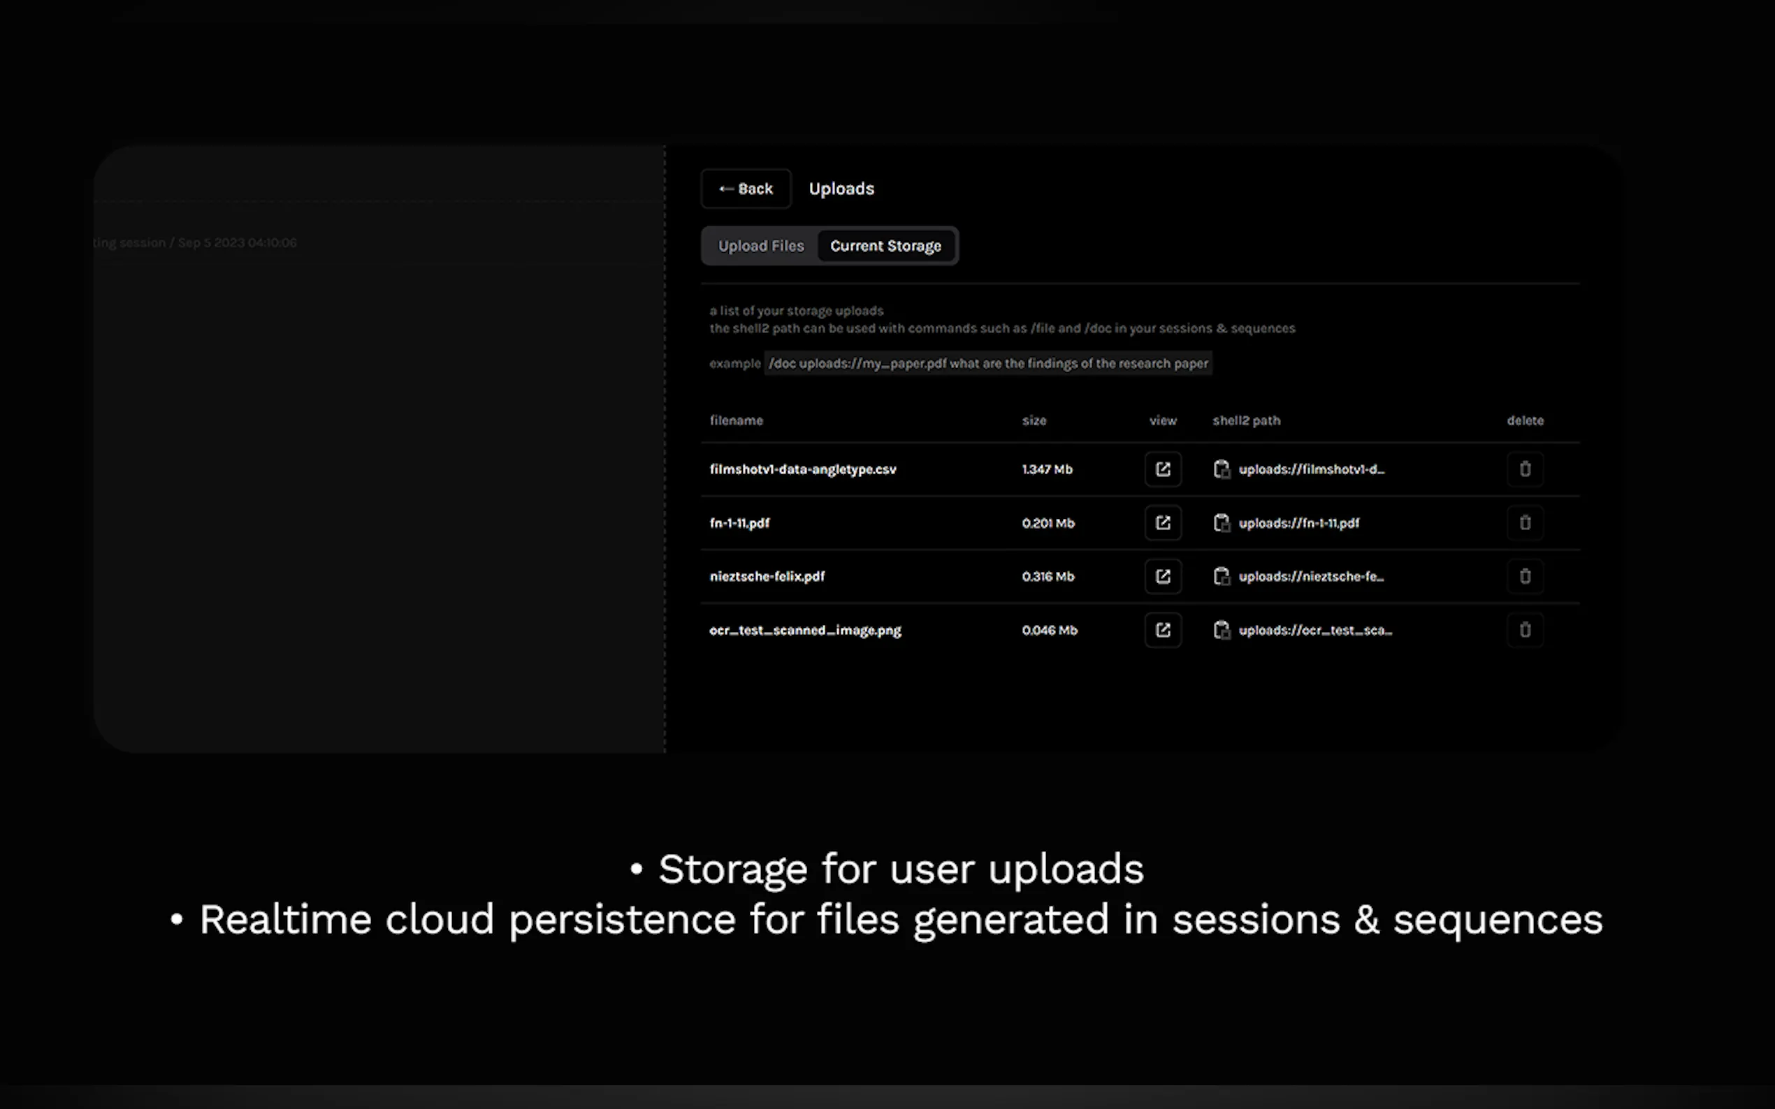Copy shell2 path icon for ocr_test image

click(1221, 630)
